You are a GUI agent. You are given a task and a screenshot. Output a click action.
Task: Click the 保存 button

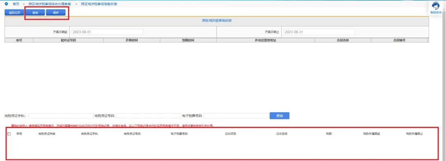56,12
